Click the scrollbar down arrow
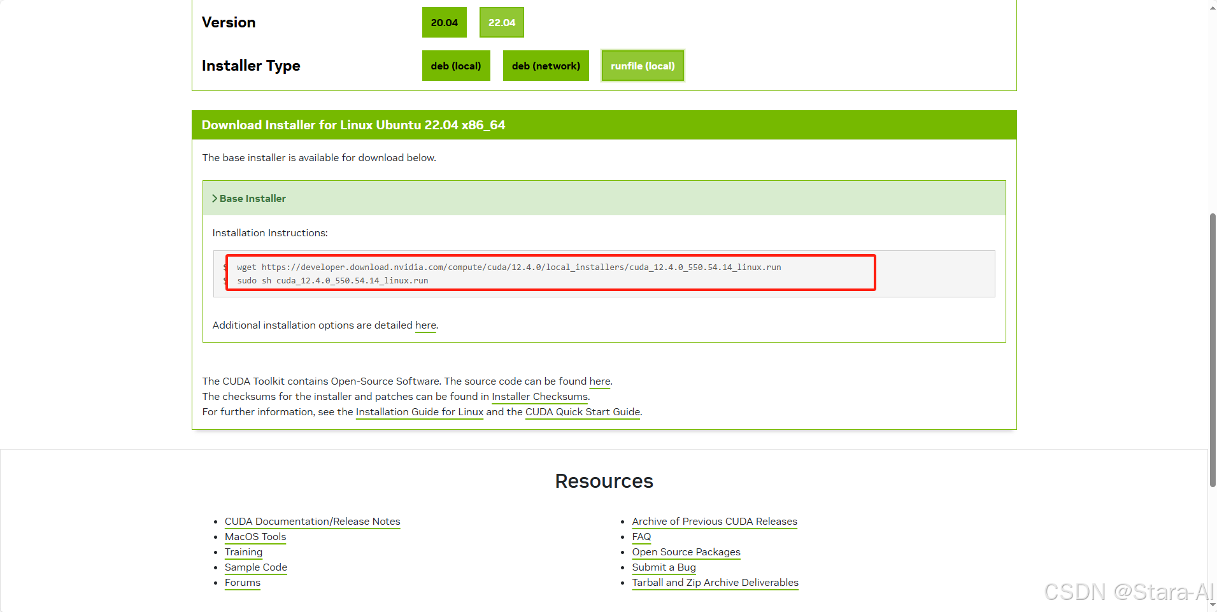Image resolution: width=1217 pixels, height=612 pixels. (1213, 604)
